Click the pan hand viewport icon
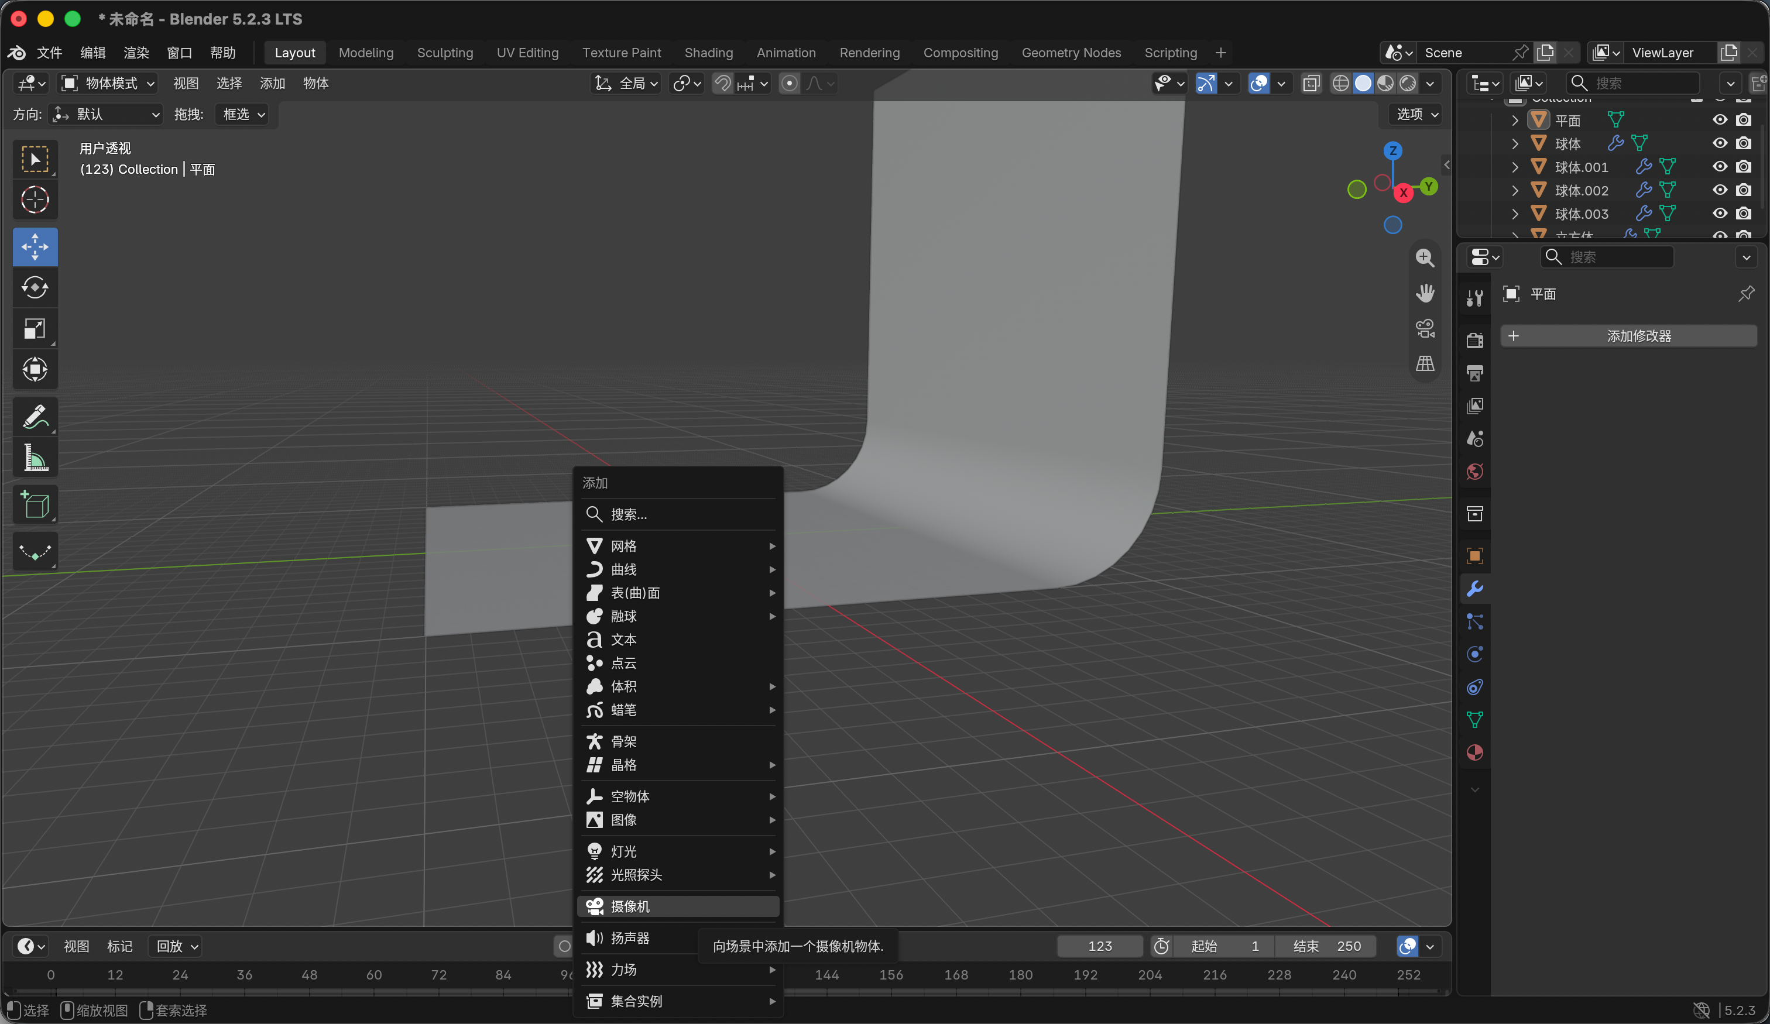Screen dimensions: 1770x1024 tap(1425, 293)
